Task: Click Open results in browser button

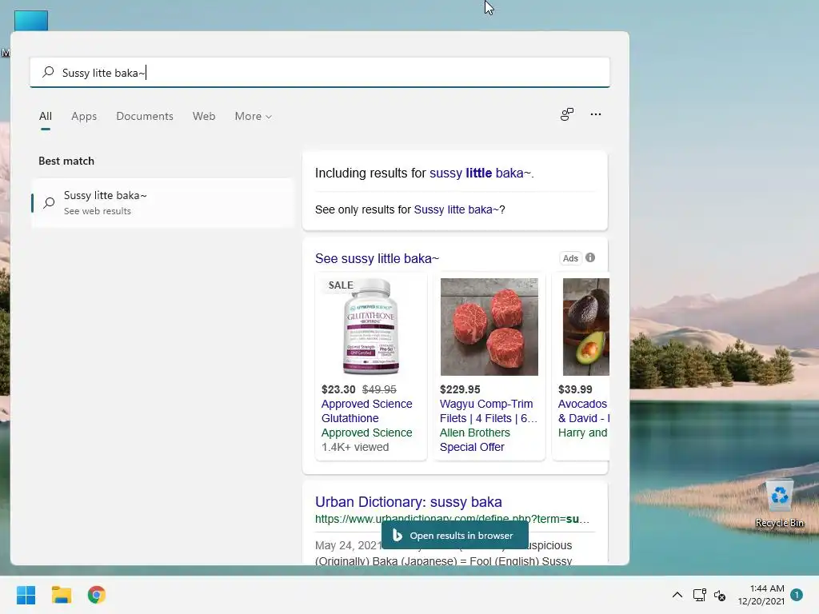Action: [455, 535]
